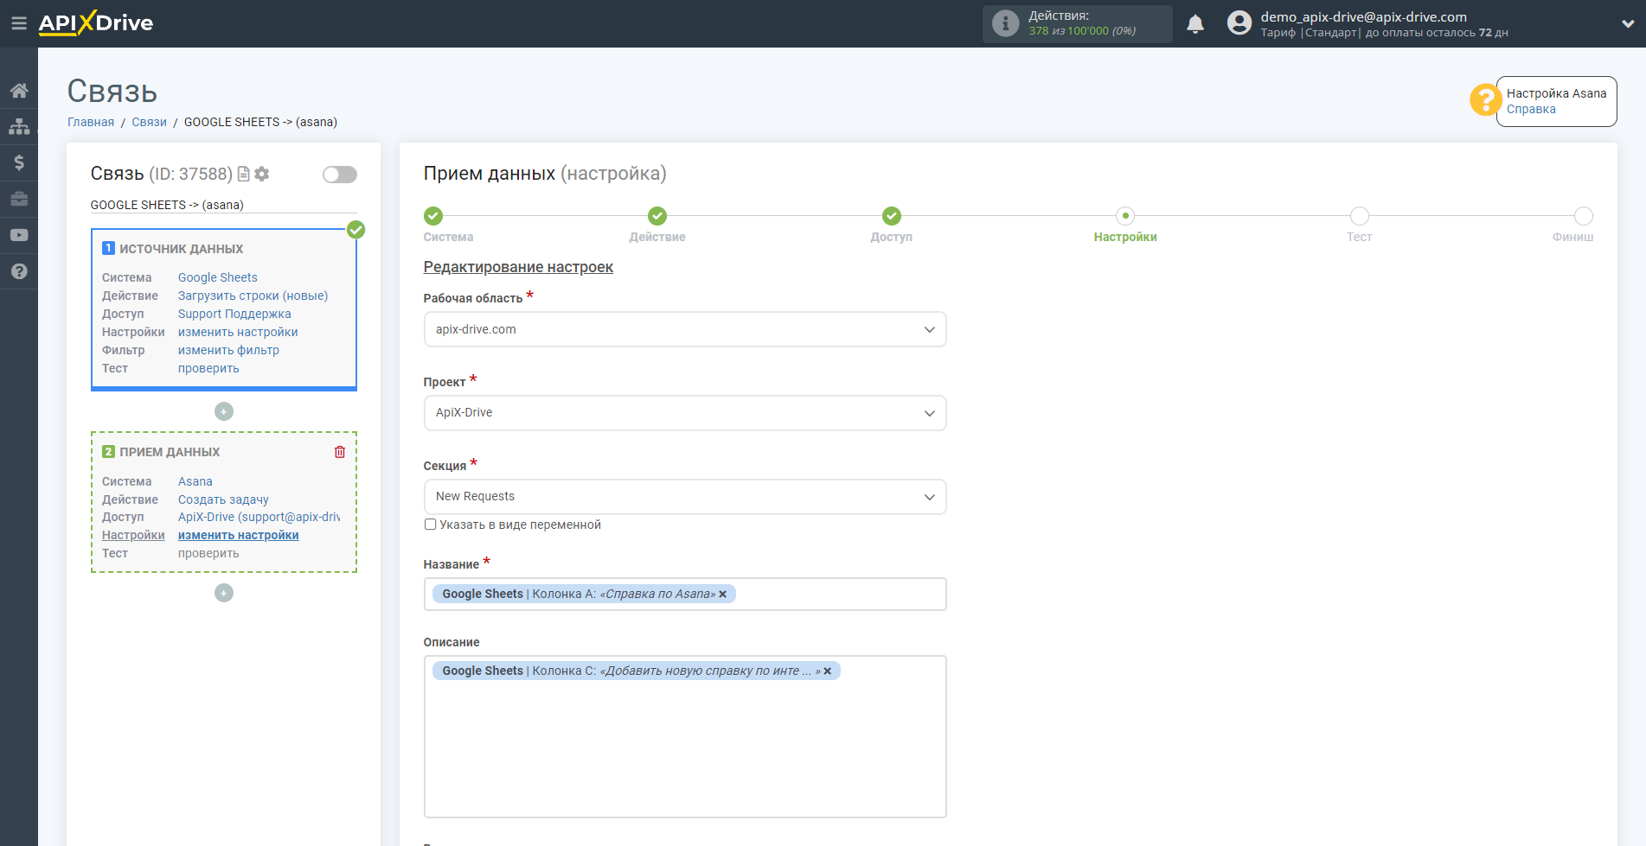The height and width of the screenshot is (846, 1646).
Task: Click the user avatar icon
Action: point(1239,23)
